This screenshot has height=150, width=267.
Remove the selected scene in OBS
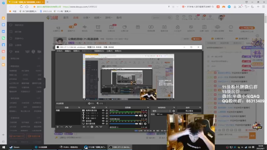click(62, 127)
